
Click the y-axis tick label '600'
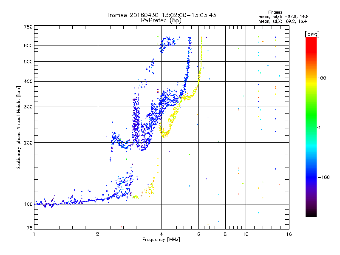pos(28,45)
